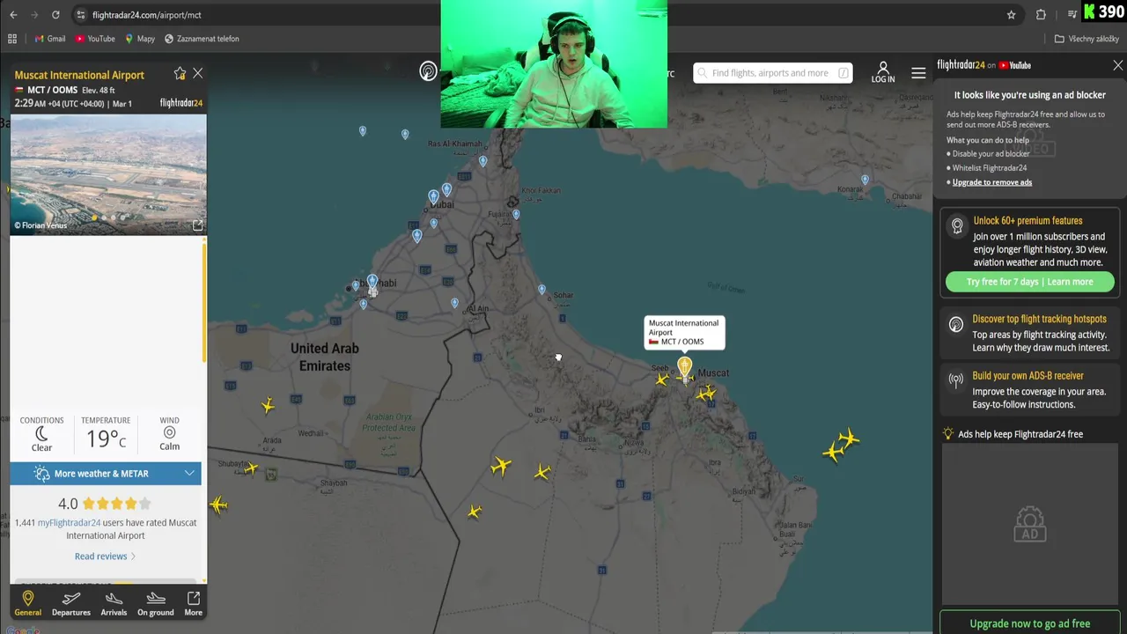Open the hamburger main menu
1127x634 pixels.
918,73
